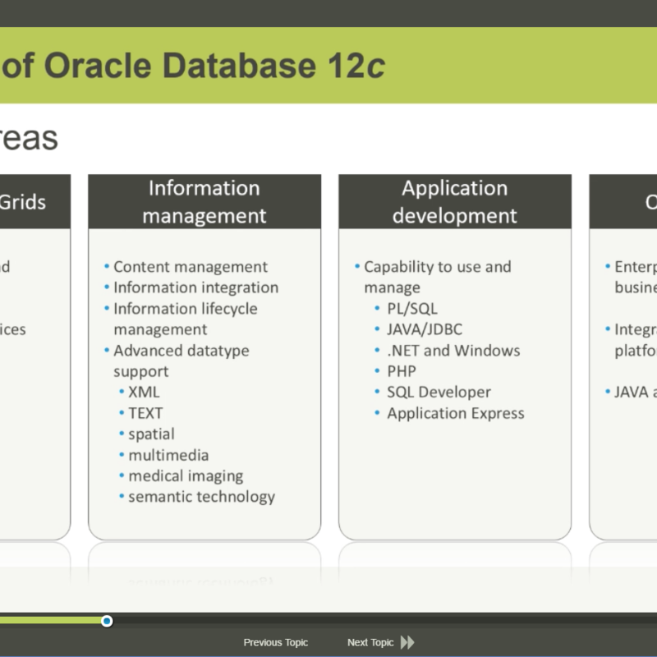The height and width of the screenshot is (657, 657).
Task: Click 'Information lifecycle management' bullet
Action: 186,319
